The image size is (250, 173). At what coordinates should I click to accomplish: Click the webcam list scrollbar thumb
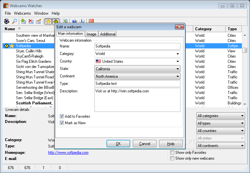click(x=245, y=50)
